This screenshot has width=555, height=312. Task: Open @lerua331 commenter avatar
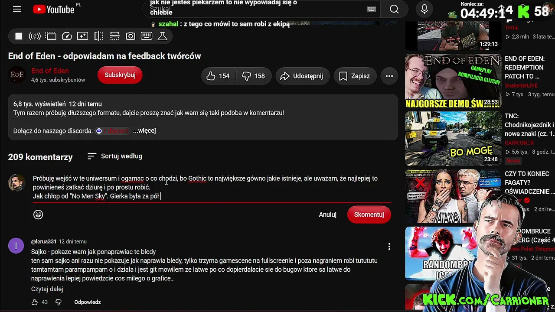tap(16, 246)
